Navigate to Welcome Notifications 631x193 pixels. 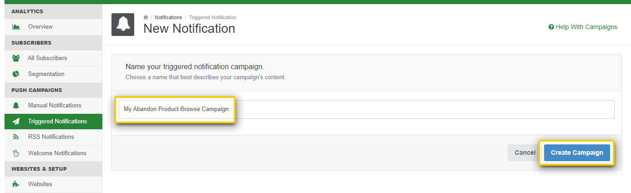point(57,153)
